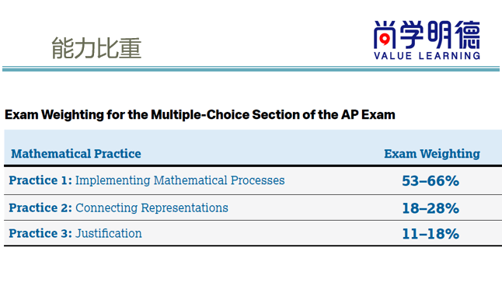Viewport: 502px width, 293px height.
Task: Click Practice 2: Connecting Representations
Action: [118, 208]
